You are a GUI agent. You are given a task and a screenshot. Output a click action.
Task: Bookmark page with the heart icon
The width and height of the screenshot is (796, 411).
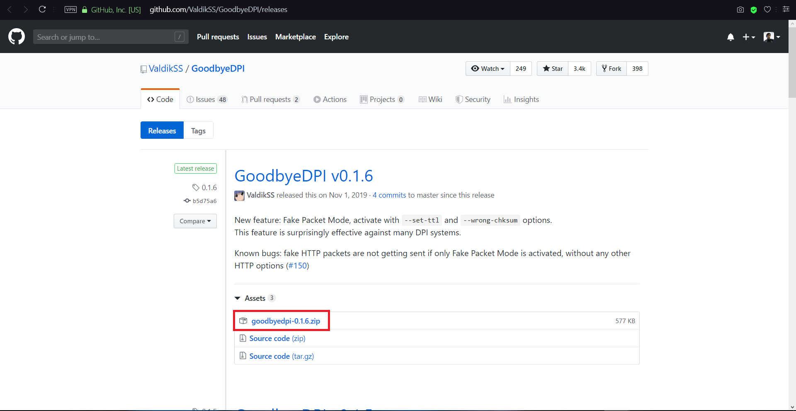click(x=767, y=10)
